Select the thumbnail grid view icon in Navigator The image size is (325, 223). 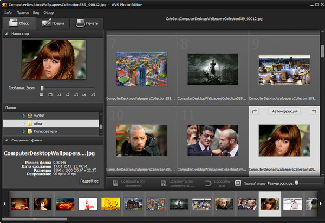click(x=41, y=94)
